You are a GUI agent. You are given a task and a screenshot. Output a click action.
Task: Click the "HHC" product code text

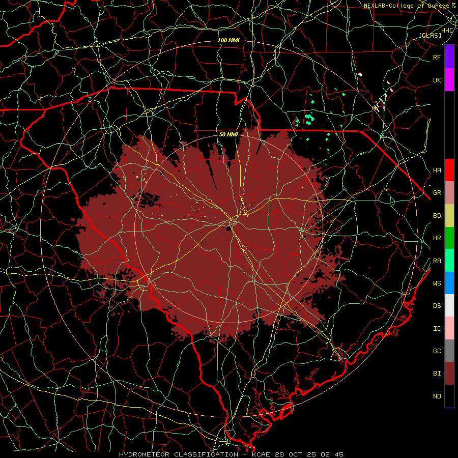point(447,31)
